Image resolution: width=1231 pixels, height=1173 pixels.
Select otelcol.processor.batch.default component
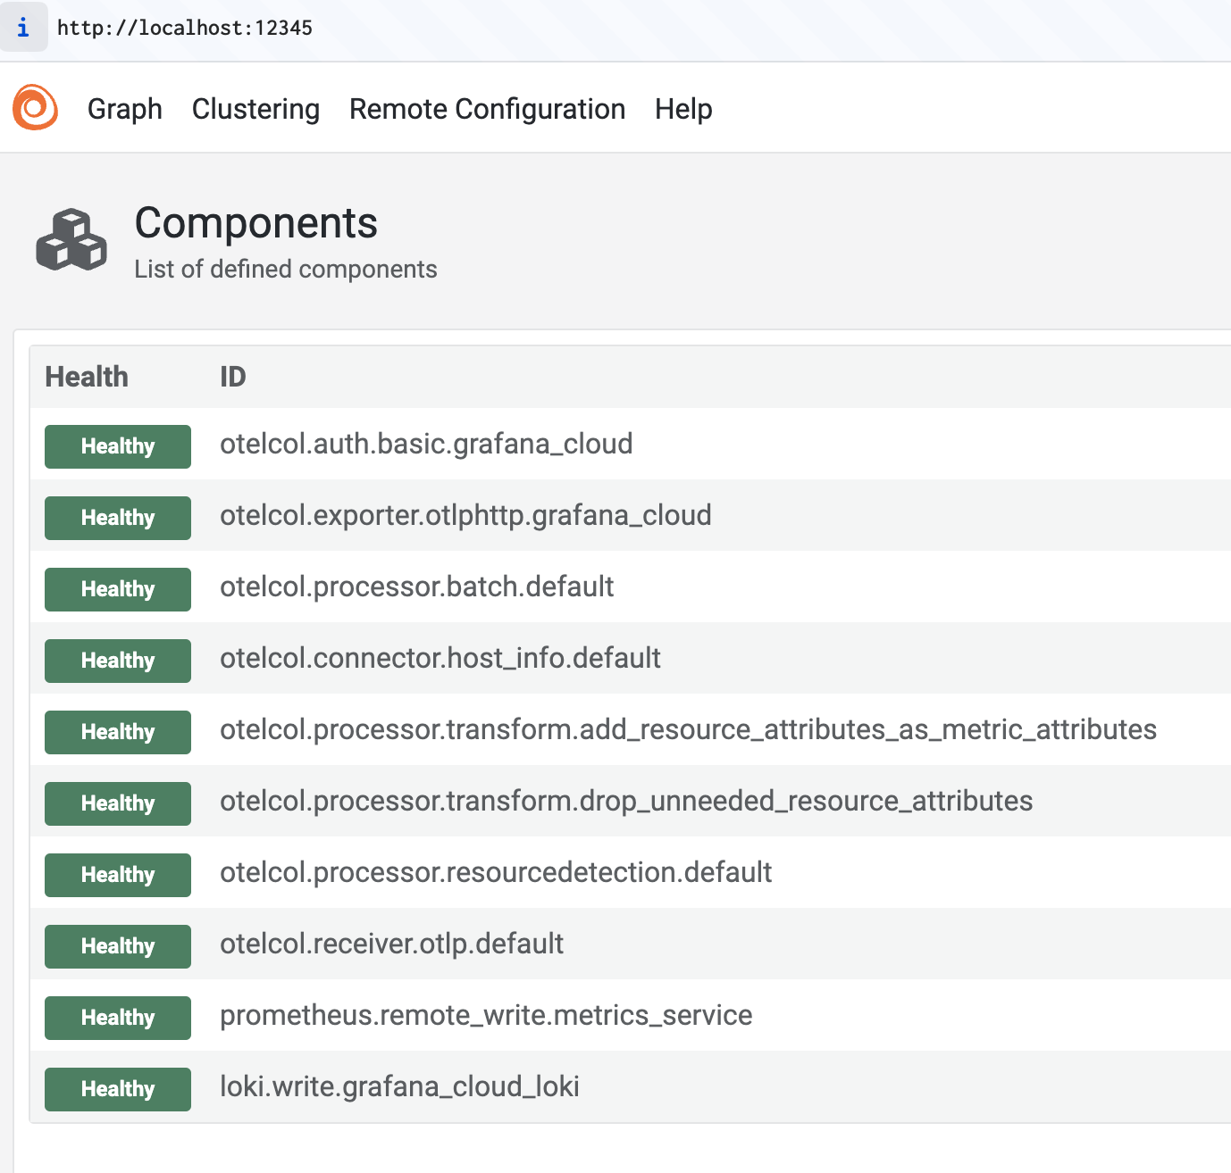point(416,586)
